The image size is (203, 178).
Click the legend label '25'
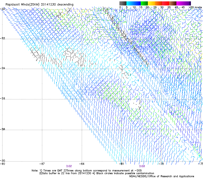[x=155, y=7]
